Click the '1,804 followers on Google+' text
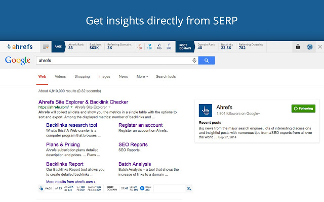The width and height of the screenshot is (324, 202). pyautogui.click(x=238, y=113)
